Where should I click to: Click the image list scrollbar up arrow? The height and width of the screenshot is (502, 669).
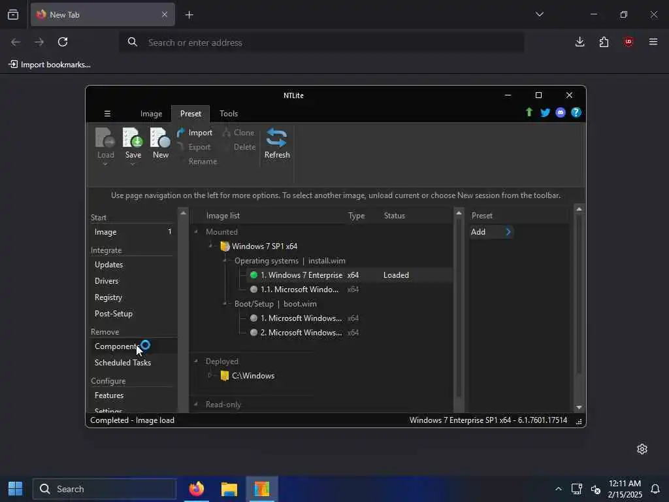pyautogui.click(x=459, y=212)
